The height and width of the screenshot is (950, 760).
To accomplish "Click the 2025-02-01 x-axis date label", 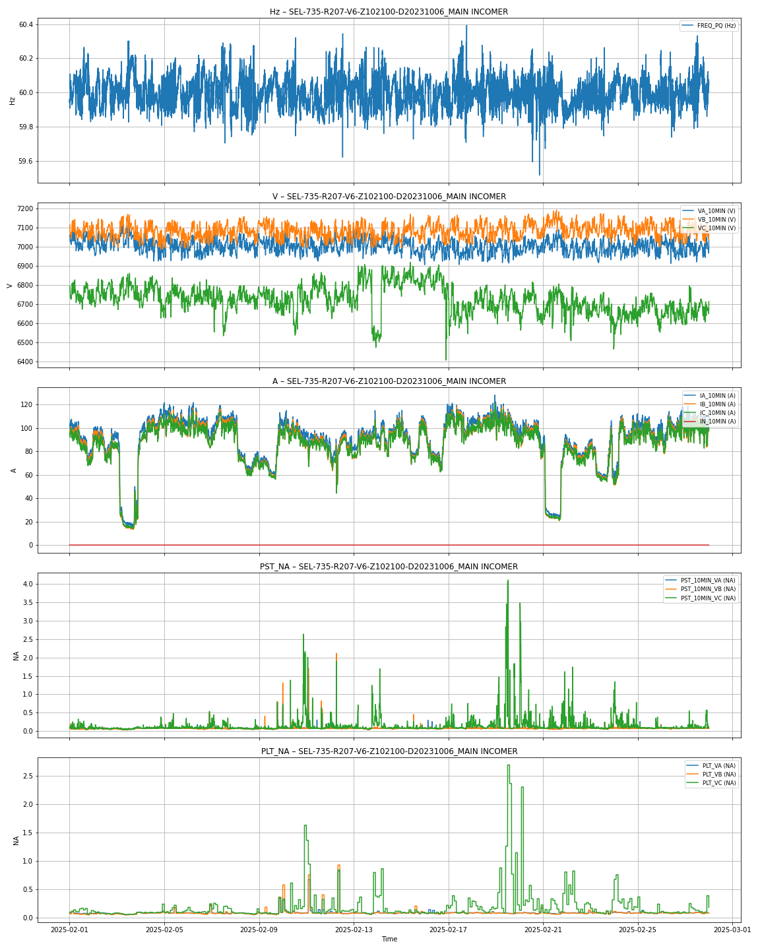I will [70, 930].
